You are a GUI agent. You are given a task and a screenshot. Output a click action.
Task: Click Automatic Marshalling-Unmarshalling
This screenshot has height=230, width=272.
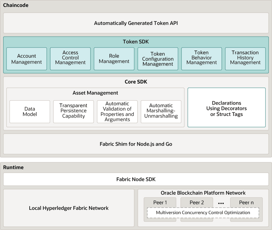click(161, 112)
